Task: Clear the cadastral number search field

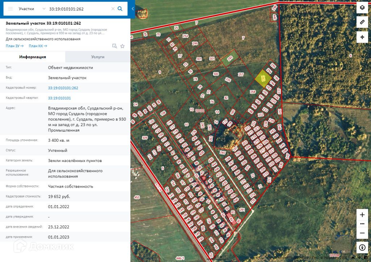Action: click(113, 9)
